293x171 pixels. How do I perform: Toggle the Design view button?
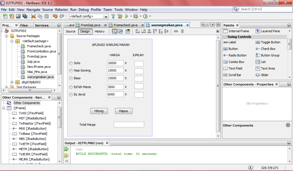pyautogui.click(x=85, y=31)
